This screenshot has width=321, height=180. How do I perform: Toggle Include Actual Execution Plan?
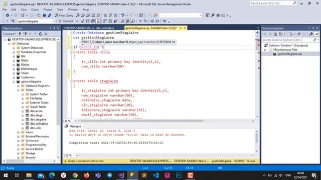coord(105,21)
